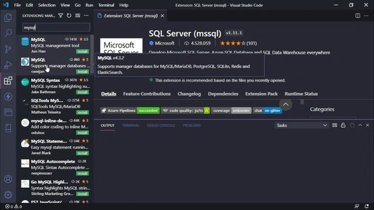Viewport: 374px width, 210px height.
Task: Click the errors and warnings status indicator
Action: click(13, 206)
